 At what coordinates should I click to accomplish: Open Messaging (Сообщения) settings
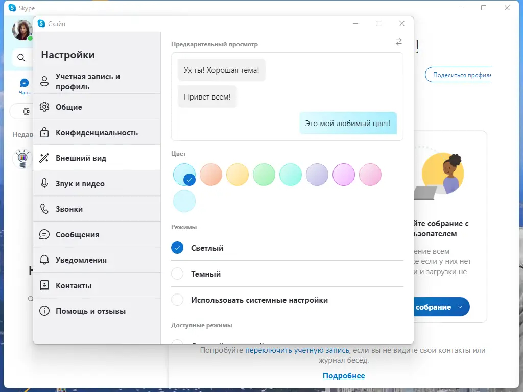(97, 234)
